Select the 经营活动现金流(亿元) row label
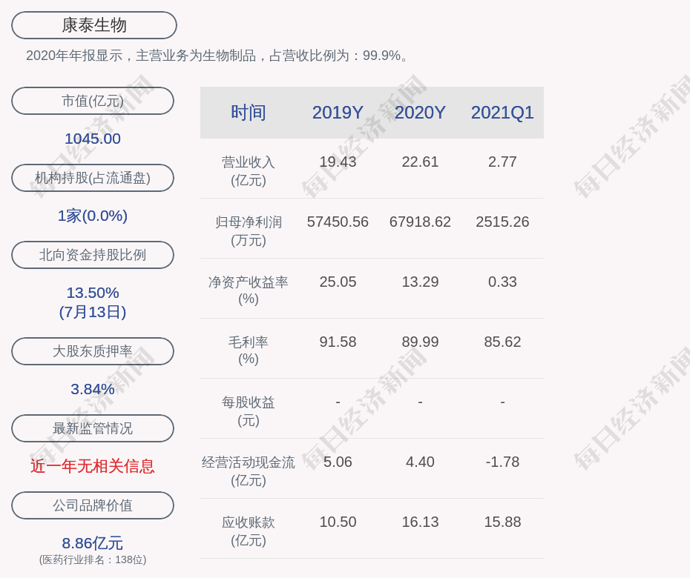The image size is (690, 578). [x=249, y=471]
